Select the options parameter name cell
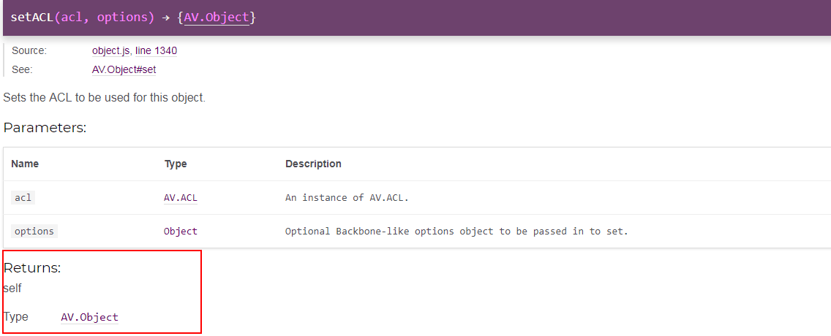 [x=34, y=232]
